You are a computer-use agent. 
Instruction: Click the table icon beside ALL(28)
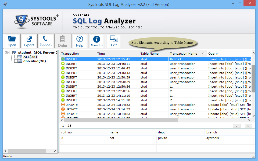(x=20, y=57)
